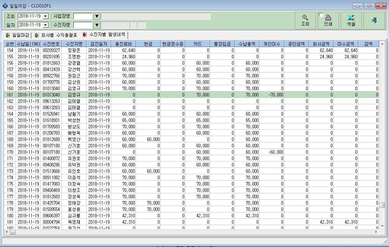Select row 168 for 백영산

pyautogui.click(x=191, y=139)
